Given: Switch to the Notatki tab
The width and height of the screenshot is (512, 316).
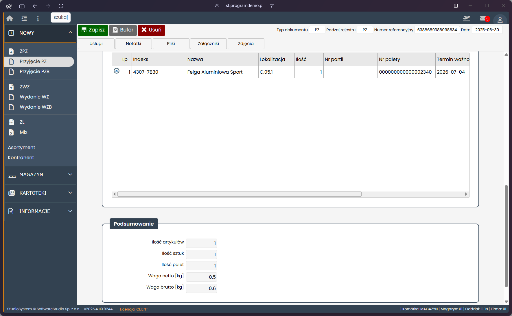Looking at the screenshot, I should 133,44.
